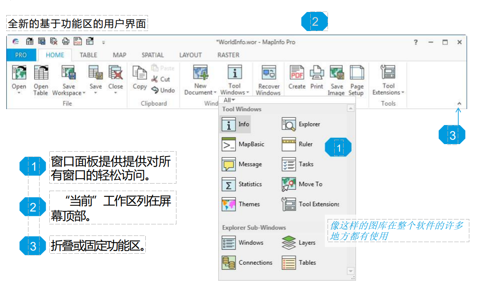480x286 pixels.
Task: Click the Clipboard group label
Action: click(x=154, y=104)
